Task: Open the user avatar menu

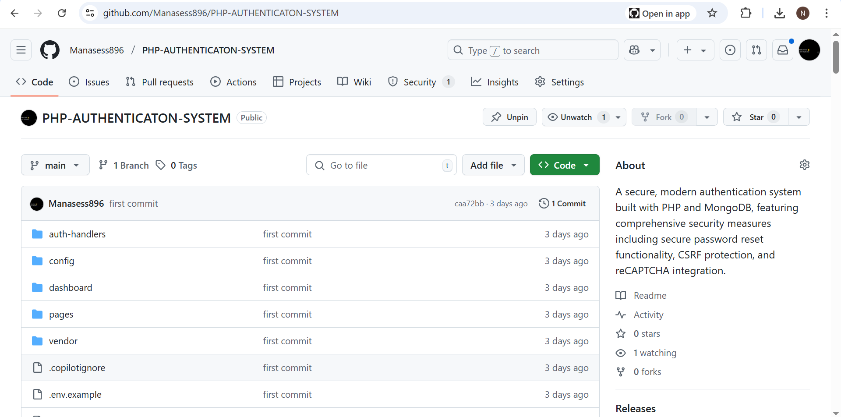Action: point(809,50)
